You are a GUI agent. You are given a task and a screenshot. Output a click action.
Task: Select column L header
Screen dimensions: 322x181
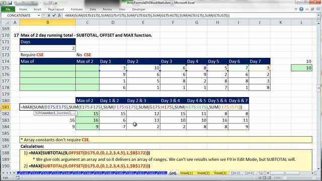coord(301,22)
